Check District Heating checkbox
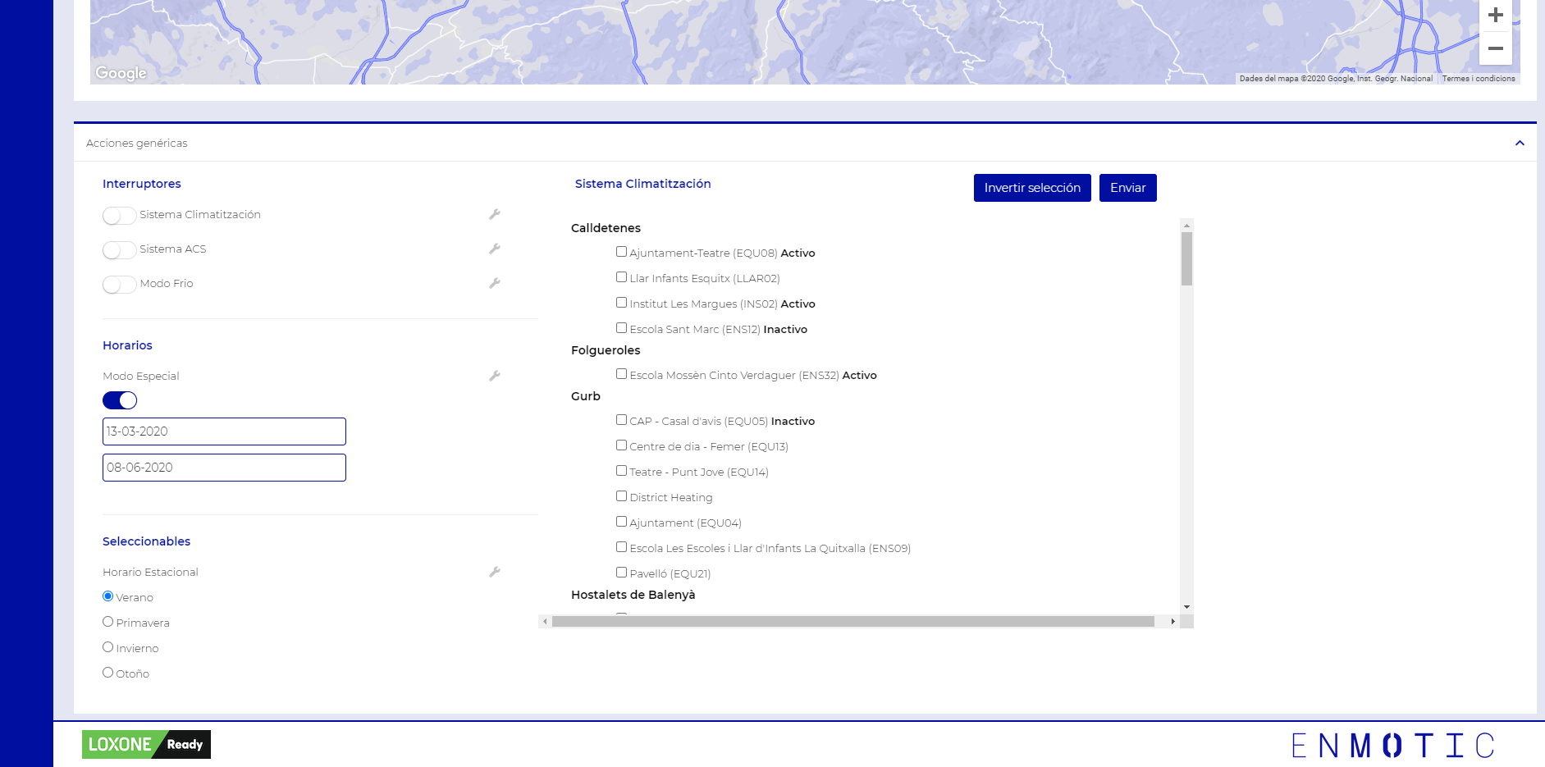1545x767 pixels. (621, 496)
